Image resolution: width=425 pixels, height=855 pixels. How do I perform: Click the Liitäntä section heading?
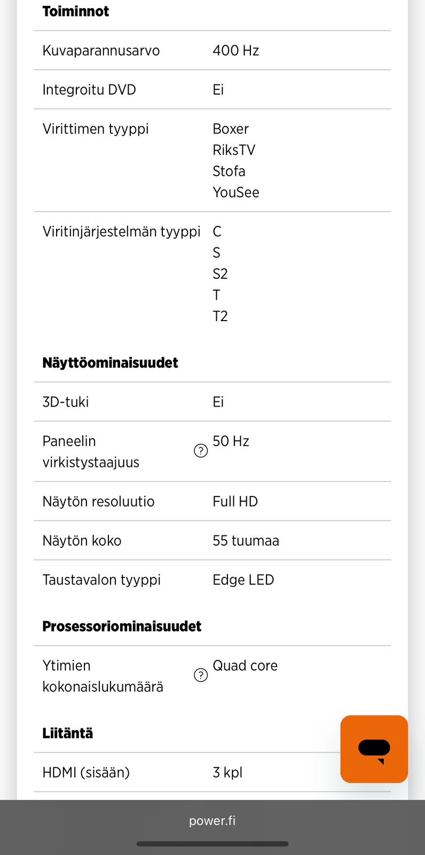pyautogui.click(x=68, y=733)
